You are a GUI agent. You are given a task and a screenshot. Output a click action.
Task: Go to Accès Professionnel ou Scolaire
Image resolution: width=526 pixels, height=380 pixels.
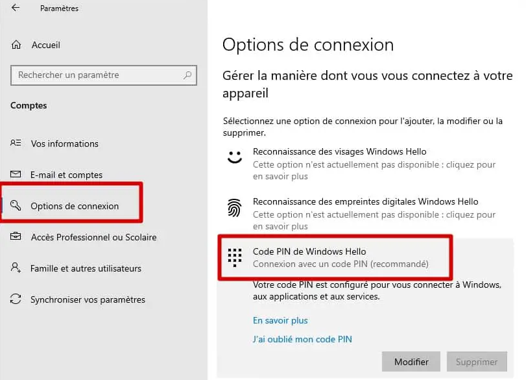pyautogui.click(x=93, y=237)
